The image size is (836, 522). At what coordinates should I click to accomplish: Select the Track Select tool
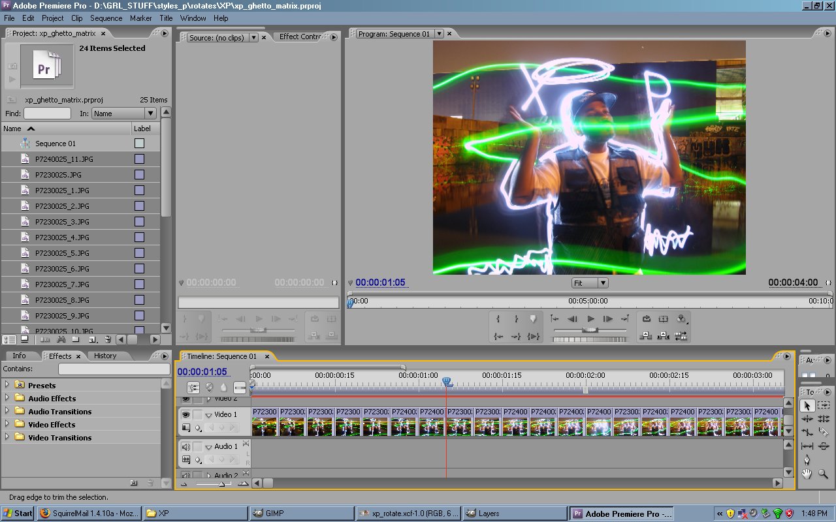click(823, 405)
